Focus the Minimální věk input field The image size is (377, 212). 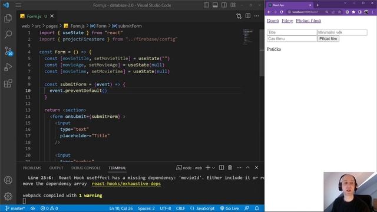pyautogui.click(x=342, y=32)
